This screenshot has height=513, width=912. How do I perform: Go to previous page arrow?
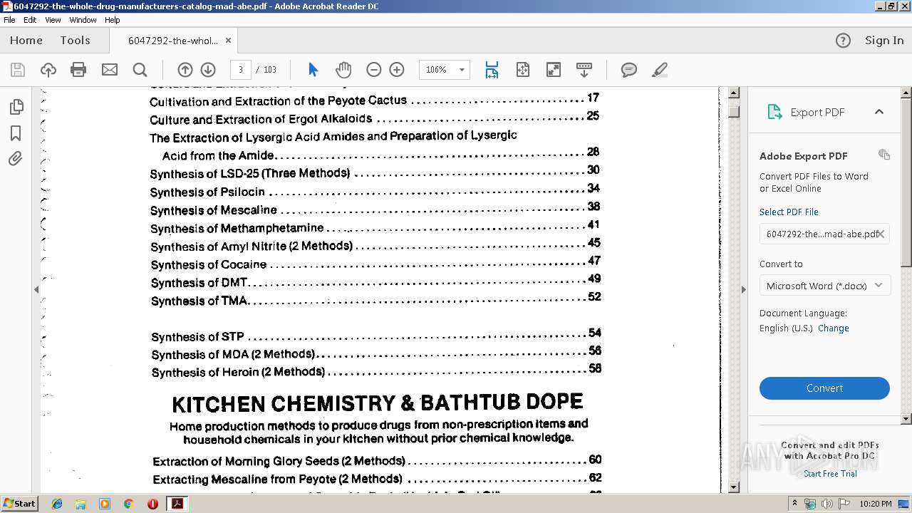[x=185, y=70]
